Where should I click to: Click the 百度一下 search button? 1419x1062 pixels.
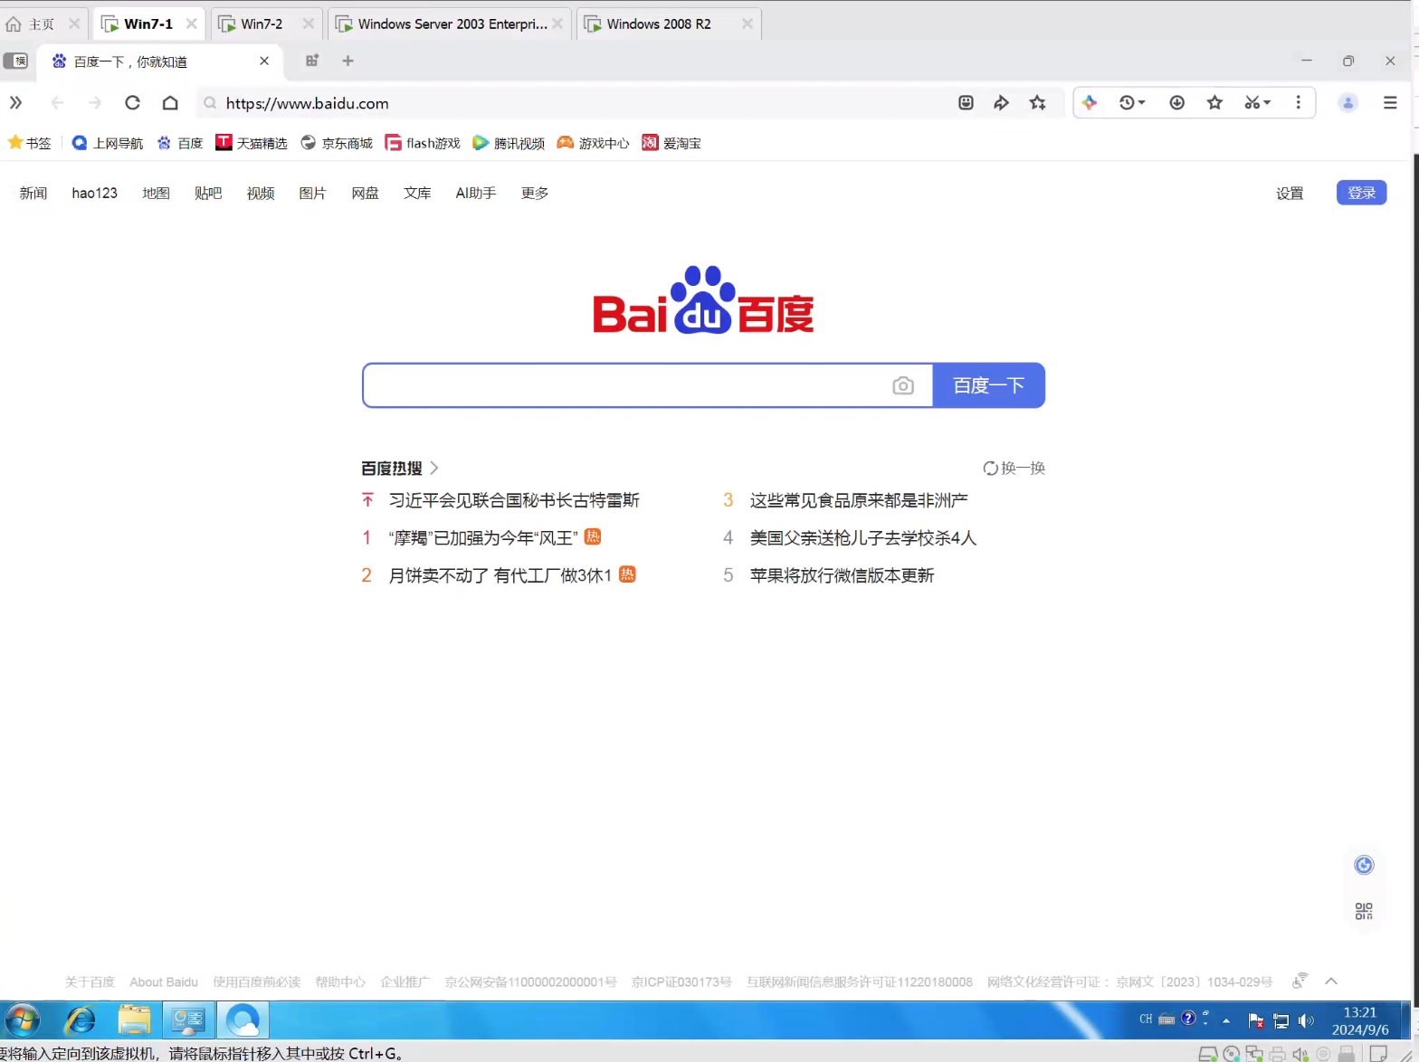988,385
